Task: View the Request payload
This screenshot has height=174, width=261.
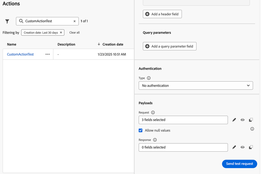Action: (243, 120)
